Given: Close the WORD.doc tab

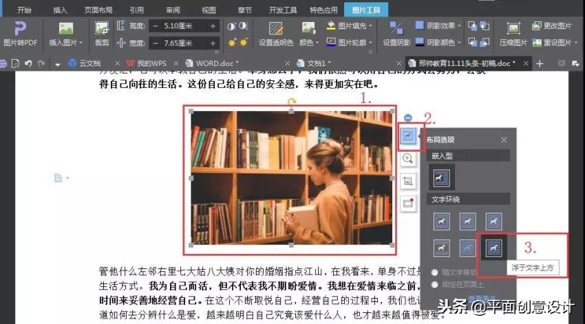Looking at the screenshot, I should 287,64.
